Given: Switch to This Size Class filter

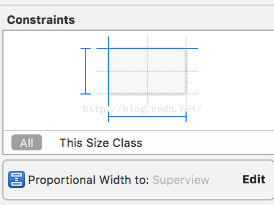Looking at the screenshot, I should [x=101, y=143].
